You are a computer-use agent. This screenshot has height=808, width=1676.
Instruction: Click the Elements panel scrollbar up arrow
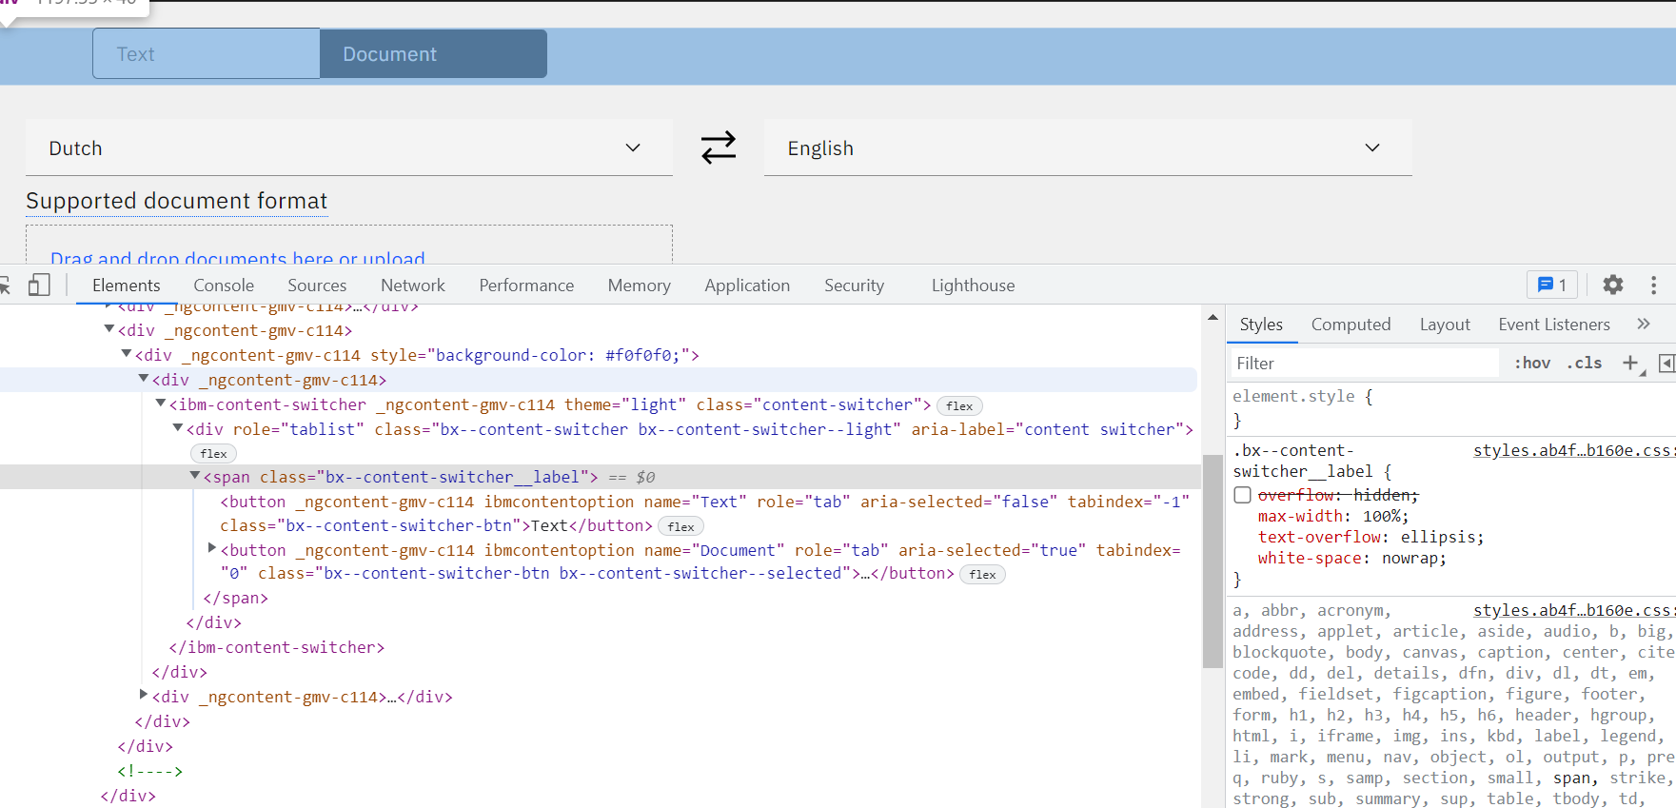[1213, 317]
